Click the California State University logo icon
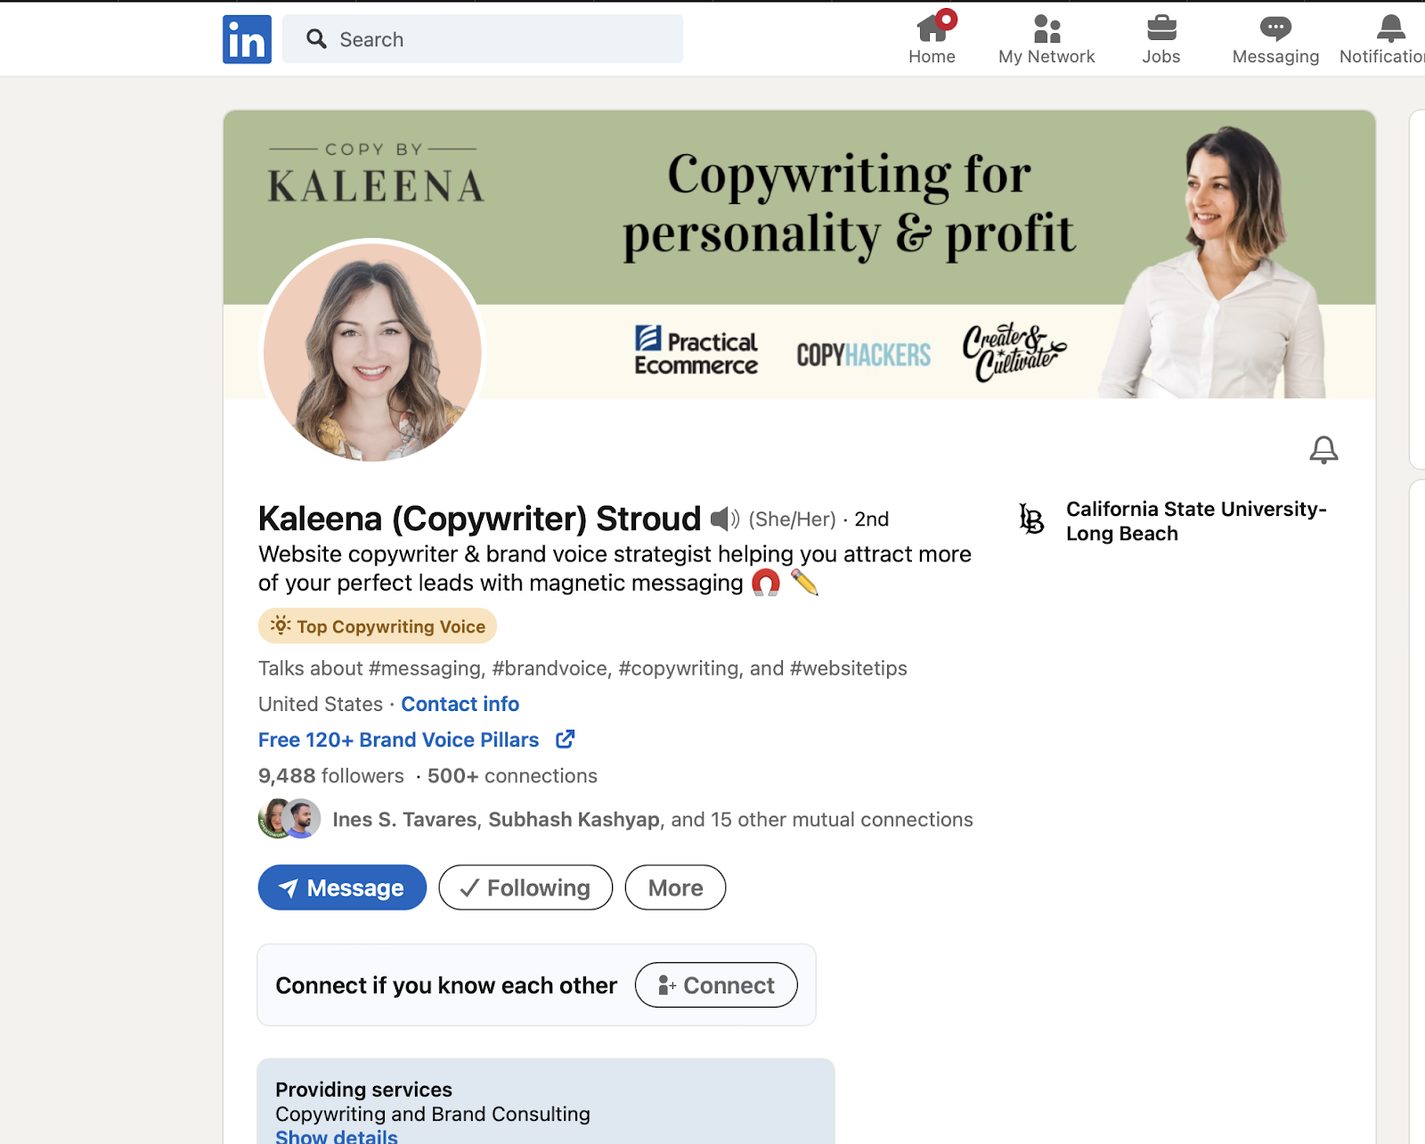This screenshot has width=1425, height=1144. (1031, 519)
